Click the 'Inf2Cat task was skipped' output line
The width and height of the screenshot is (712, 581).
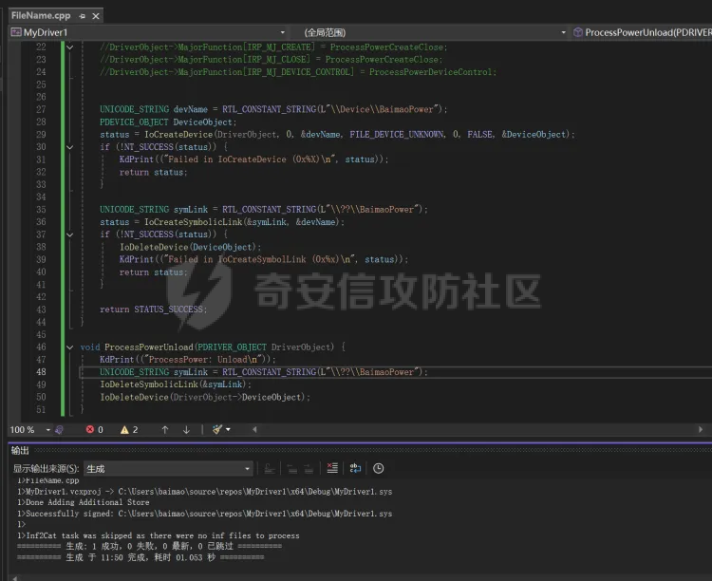(159, 536)
